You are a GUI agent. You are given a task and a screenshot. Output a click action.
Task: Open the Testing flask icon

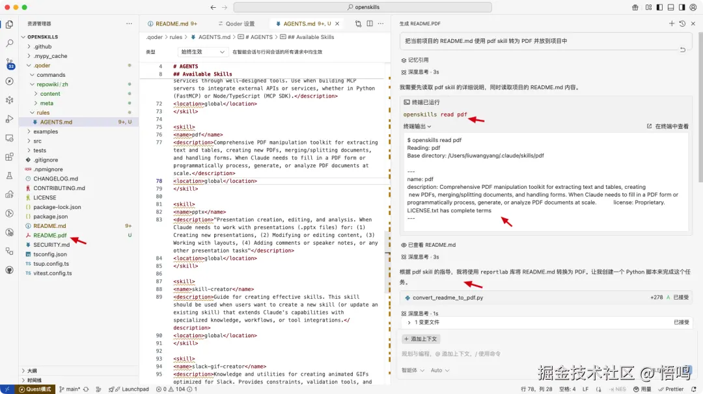tap(9, 175)
